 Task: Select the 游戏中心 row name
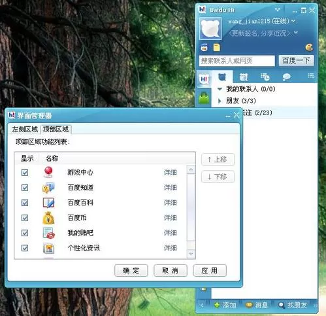tap(80, 173)
